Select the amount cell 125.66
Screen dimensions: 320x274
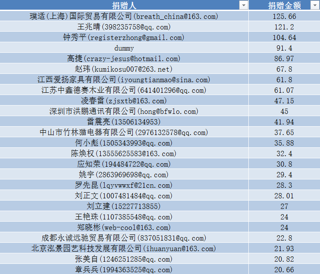(x=284, y=16)
